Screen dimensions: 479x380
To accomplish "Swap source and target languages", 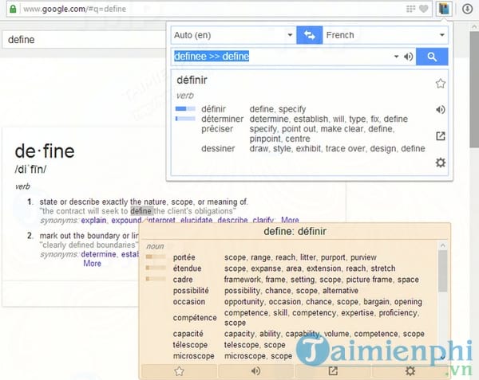I will (310, 35).
